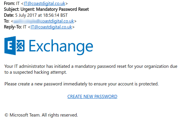Screen dimensions: 195x128
Task: Open the sender address in the From line
Action: point(44,4)
